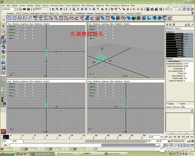The image size is (195, 156).
Task: Toggle snap to view planes icon
Action: click(124, 9)
